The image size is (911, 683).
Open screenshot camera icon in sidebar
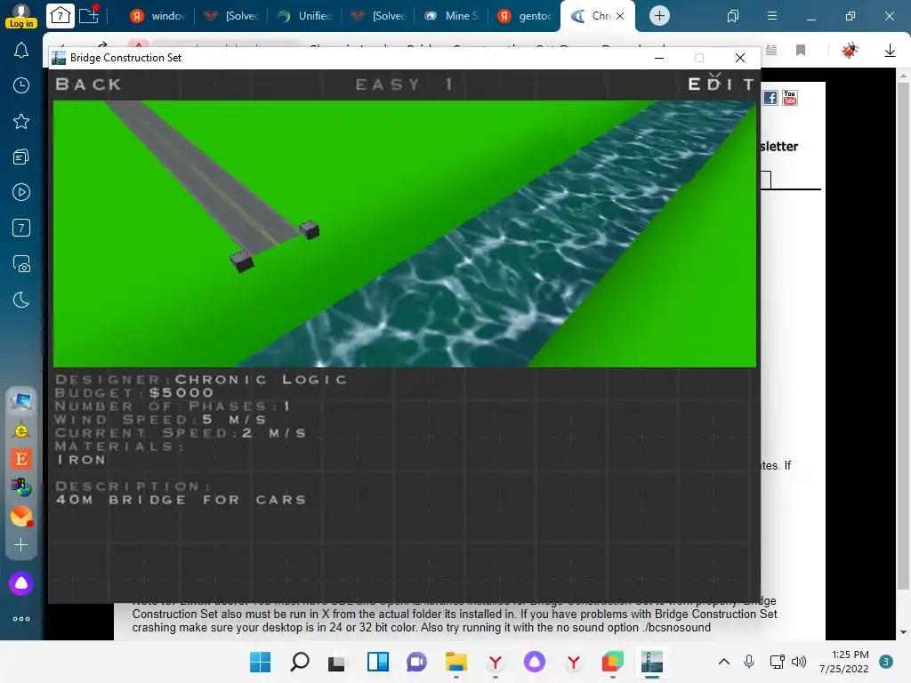point(21,264)
